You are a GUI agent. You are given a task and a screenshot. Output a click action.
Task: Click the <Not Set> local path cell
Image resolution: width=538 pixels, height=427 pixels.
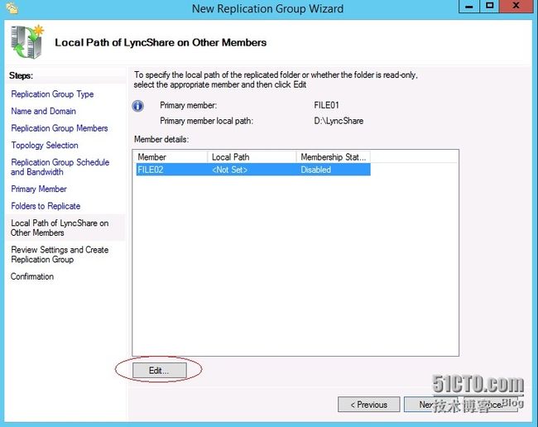(x=229, y=170)
